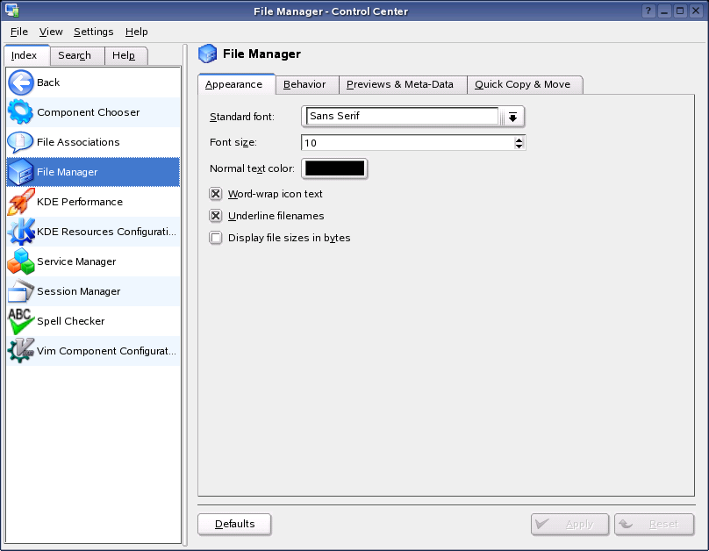Click the Defaults button
This screenshot has height=551, width=709.
234,524
